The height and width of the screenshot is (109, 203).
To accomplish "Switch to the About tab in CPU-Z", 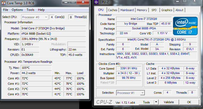I will point(179,10).
